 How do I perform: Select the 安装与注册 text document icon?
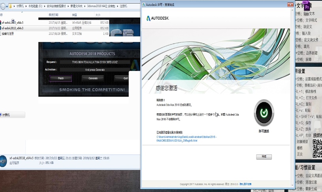pyautogui.click(x=1, y=34)
